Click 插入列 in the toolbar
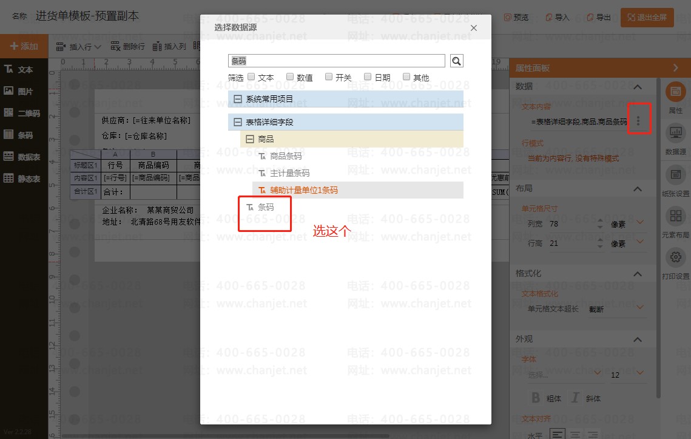The width and height of the screenshot is (691, 439). tap(169, 46)
